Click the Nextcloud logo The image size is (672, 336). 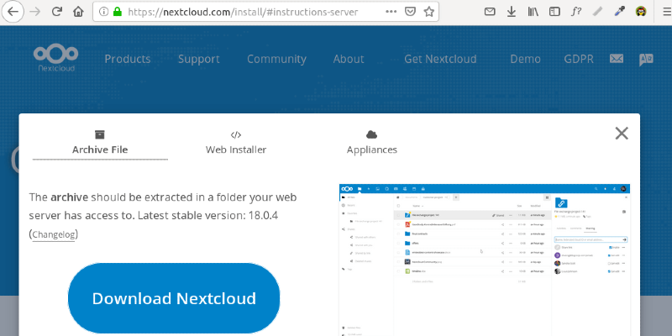(x=56, y=58)
